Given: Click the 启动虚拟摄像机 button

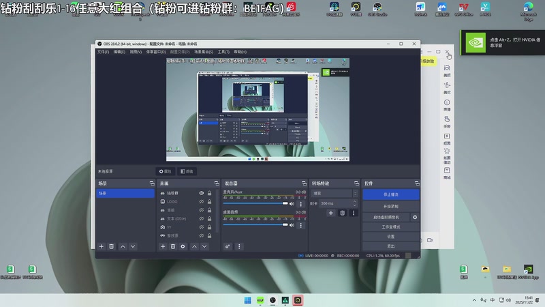Looking at the screenshot, I should (386, 217).
